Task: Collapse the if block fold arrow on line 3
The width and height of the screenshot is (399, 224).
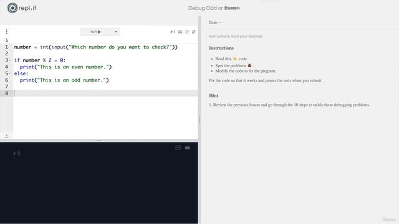Action: pyautogui.click(x=10, y=60)
